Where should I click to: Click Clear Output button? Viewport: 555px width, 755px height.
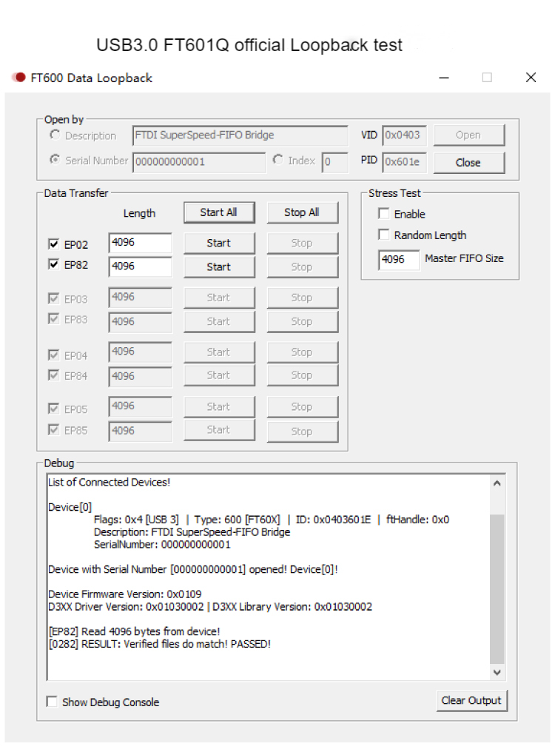click(471, 700)
